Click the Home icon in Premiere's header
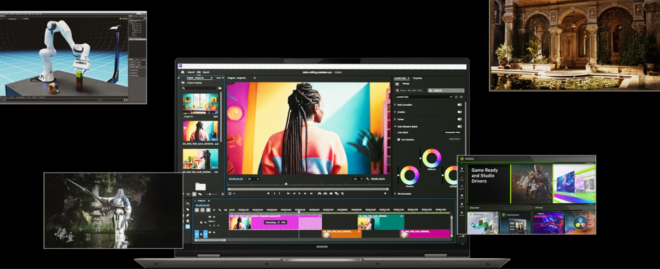660x269 pixels. click(183, 72)
